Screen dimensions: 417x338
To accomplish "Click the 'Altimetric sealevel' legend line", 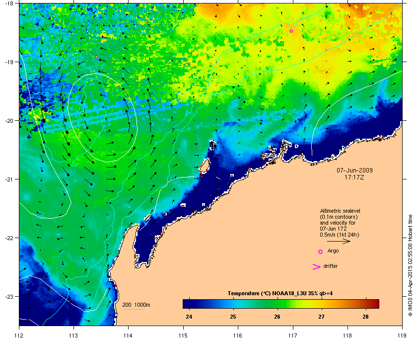I will click(x=340, y=211).
